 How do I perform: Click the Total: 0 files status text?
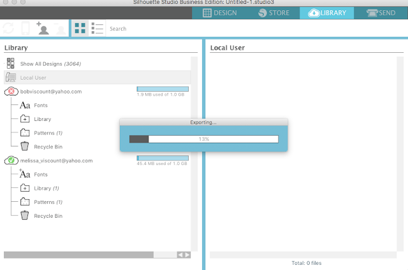coord(306,263)
